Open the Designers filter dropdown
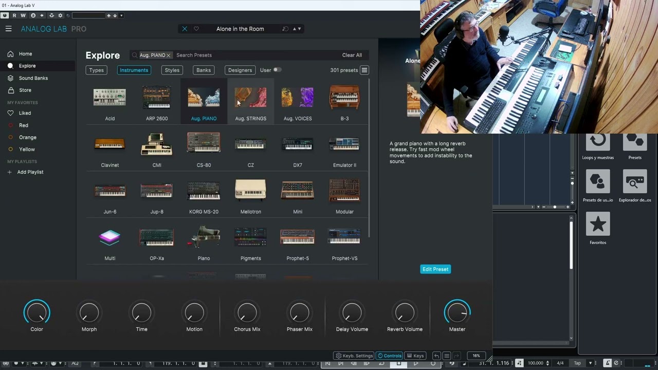The height and width of the screenshot is (370, 658). click(x=240, y=70)
